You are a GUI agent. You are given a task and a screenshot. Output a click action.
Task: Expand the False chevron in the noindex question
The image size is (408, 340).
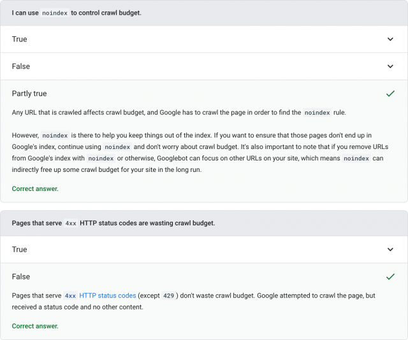(390, 66)
